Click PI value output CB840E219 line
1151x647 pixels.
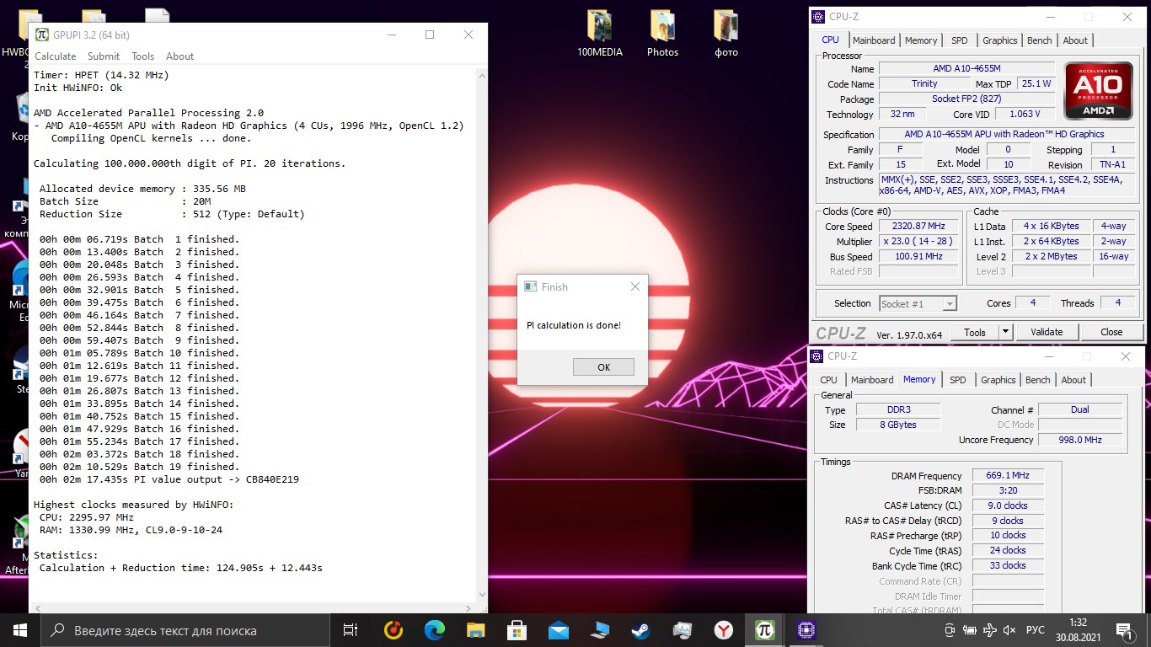(169, 479)
